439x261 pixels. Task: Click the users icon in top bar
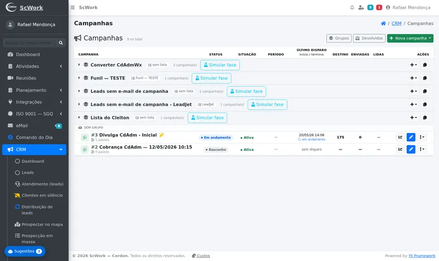[x=361, y=8]
